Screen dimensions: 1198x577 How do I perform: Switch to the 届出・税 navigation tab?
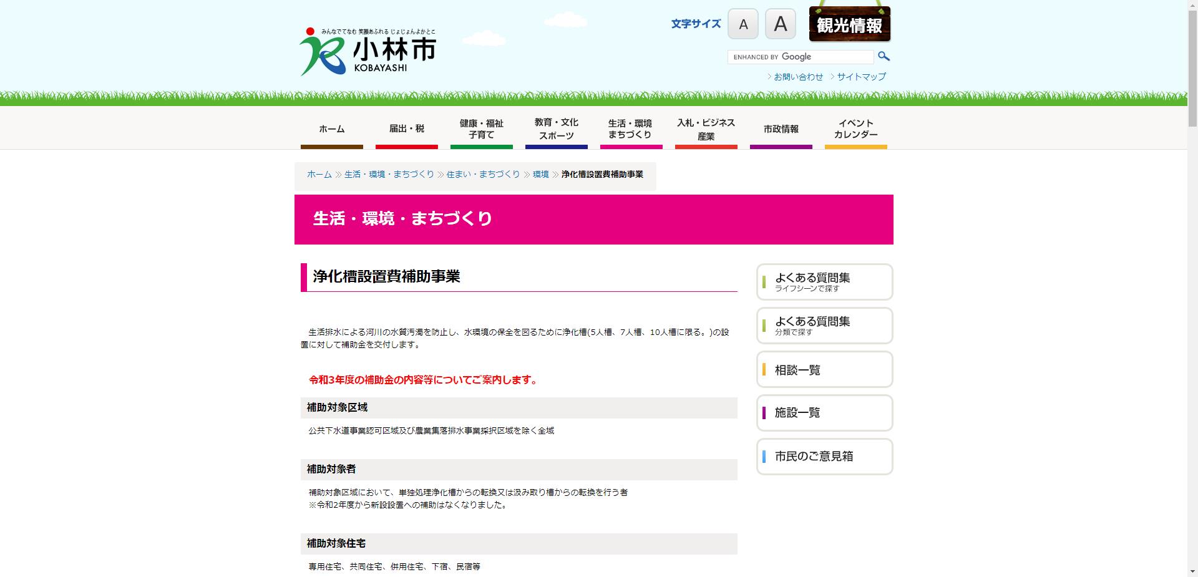click(406, 129)
